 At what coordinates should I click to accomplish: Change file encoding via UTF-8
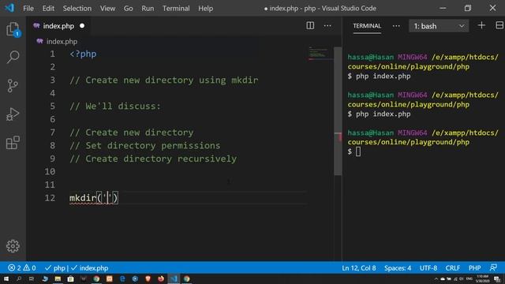click(428, 268)
